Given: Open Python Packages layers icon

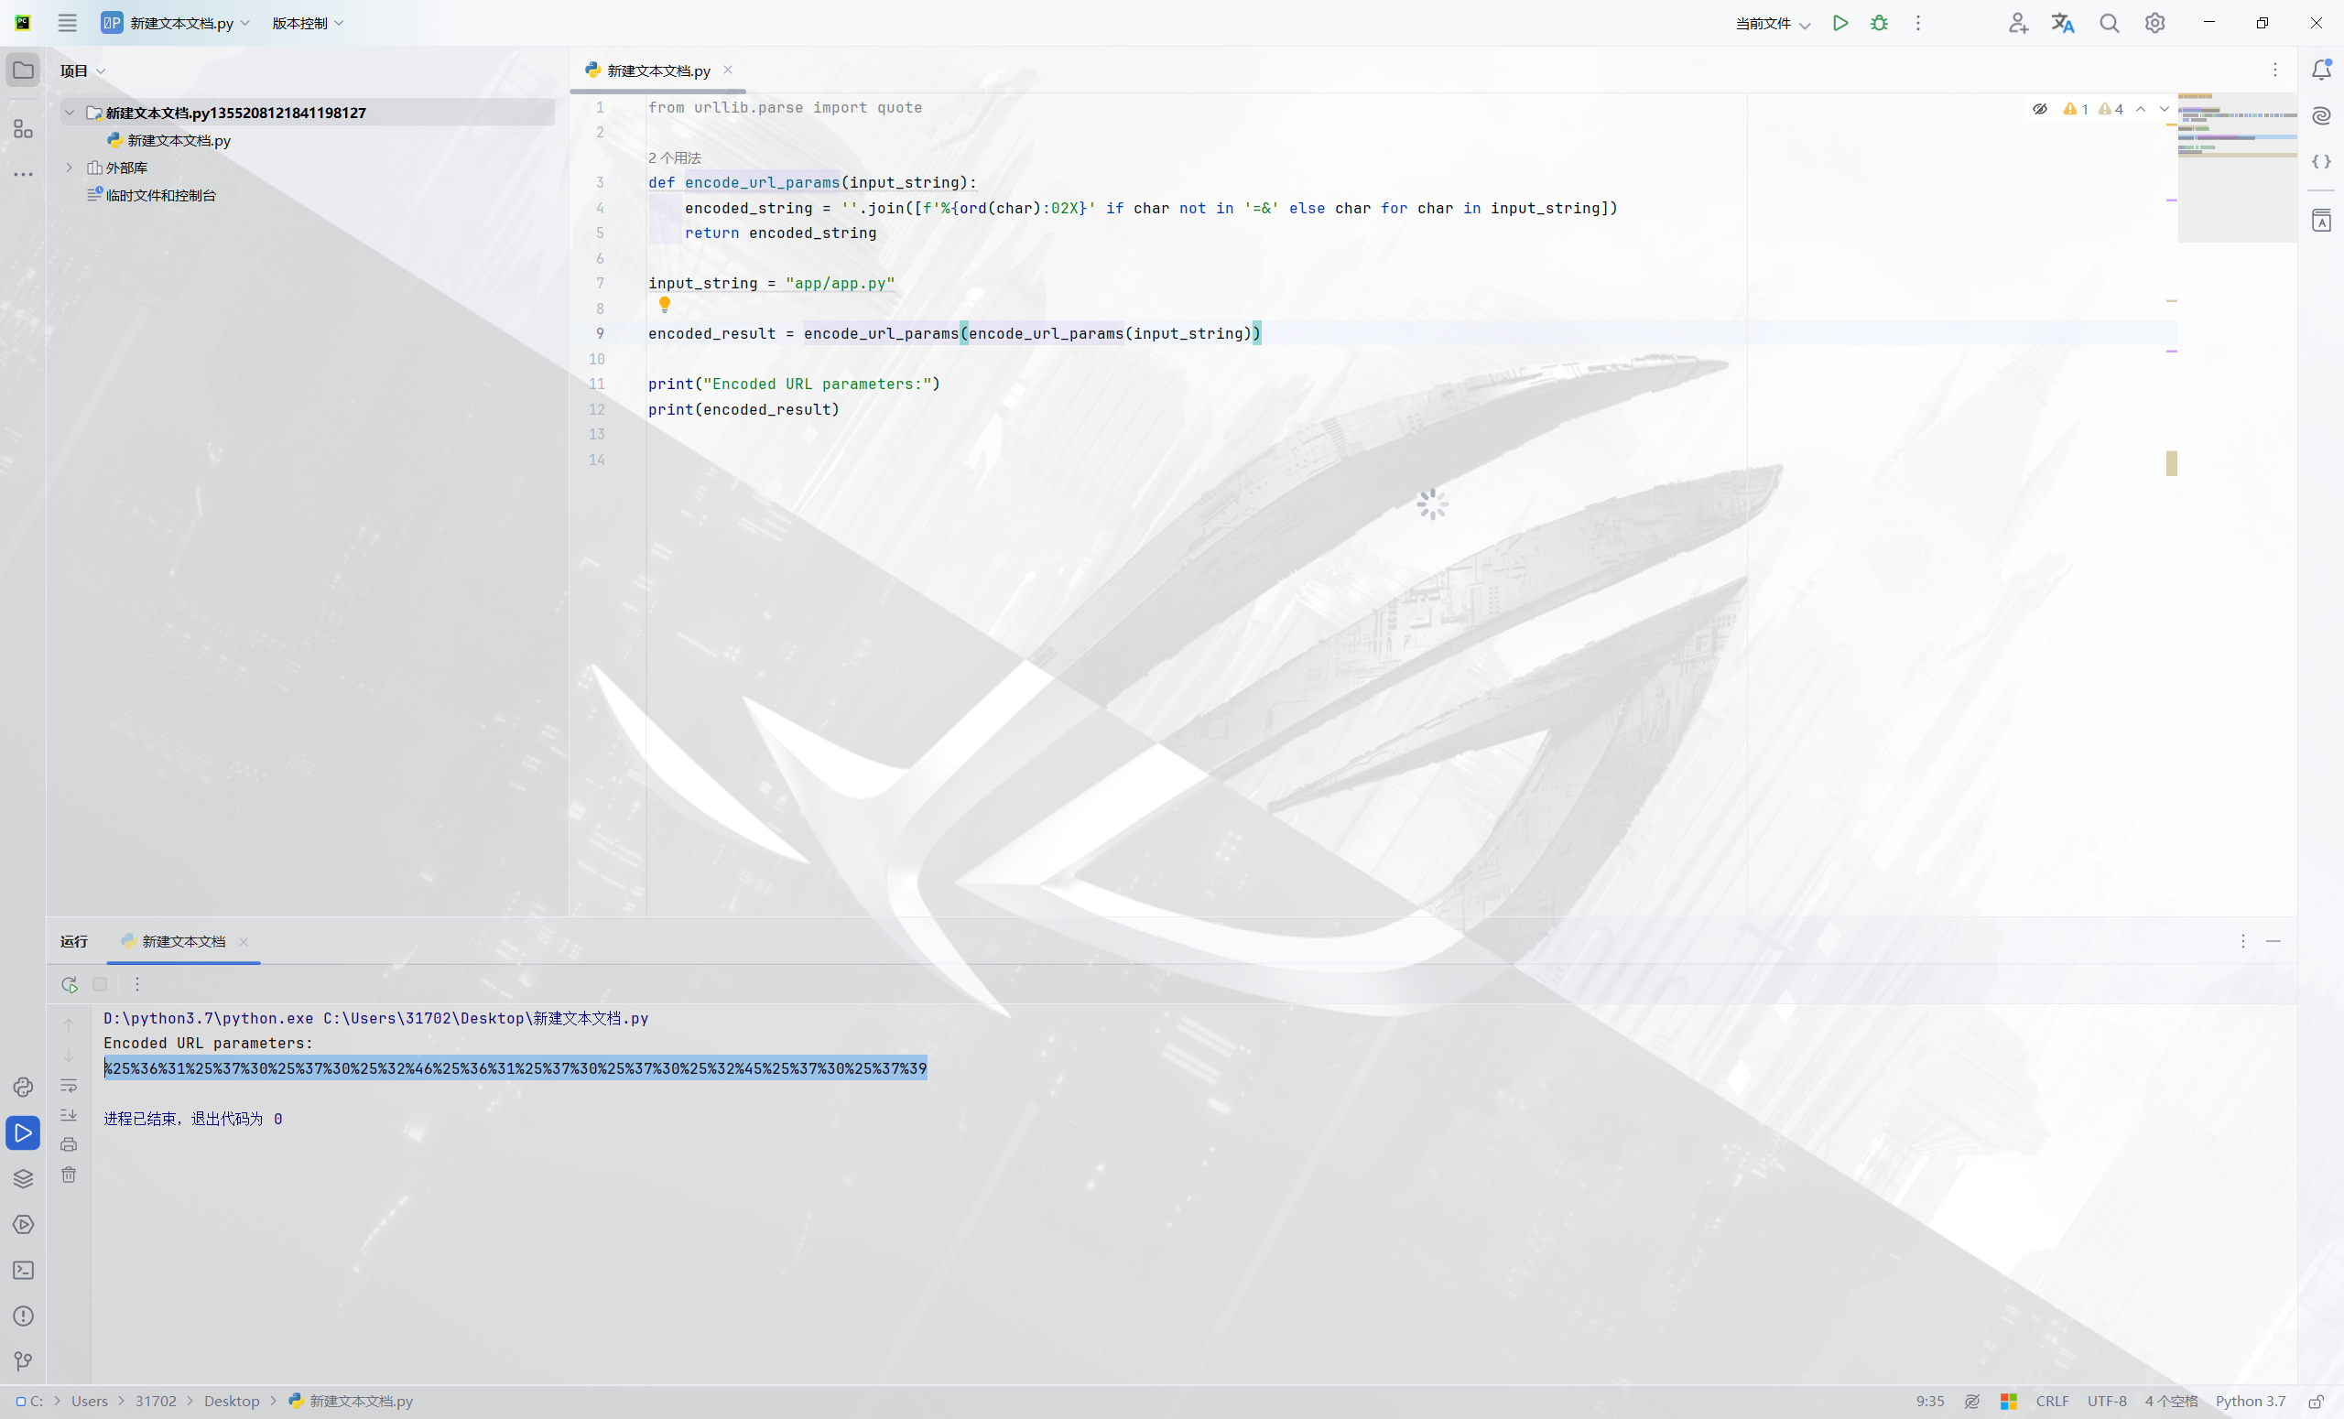Looking at the screenshot, I should pos(23,1179).
